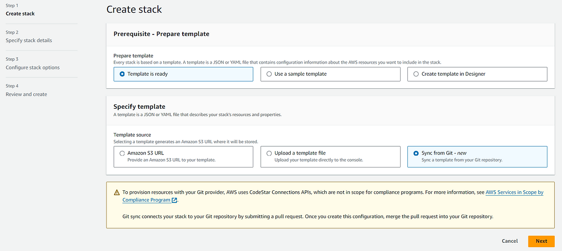Click the Template source field label
Viewport: 562px width, 251px height.
pyautogui.click(x=132, y=135)
